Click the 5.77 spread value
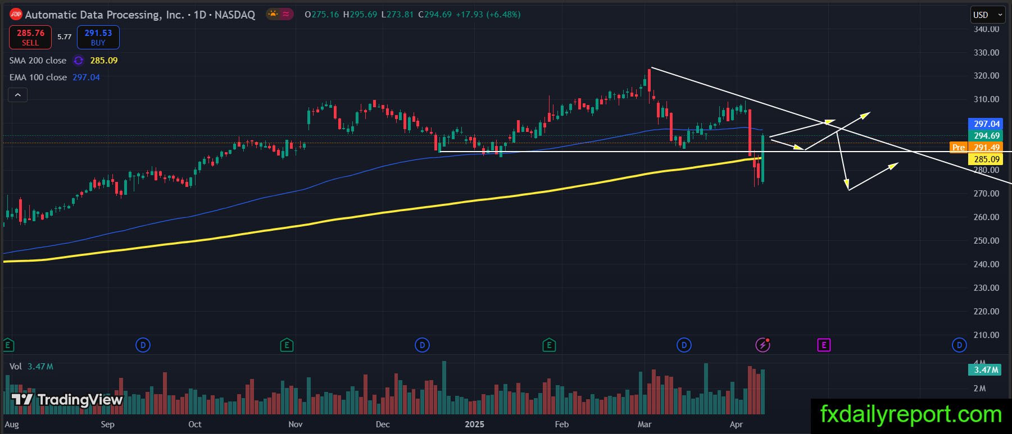This screenshot has width=1012, height=434. [x=65, y=37]
